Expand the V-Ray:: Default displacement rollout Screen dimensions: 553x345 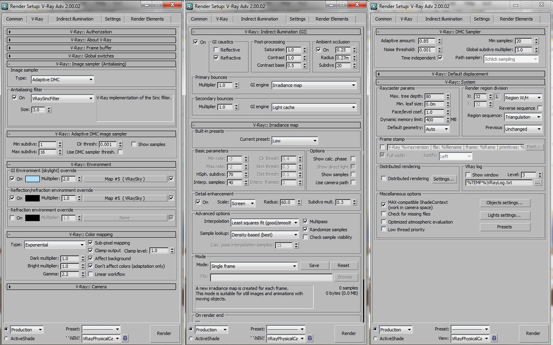[460, 74]
